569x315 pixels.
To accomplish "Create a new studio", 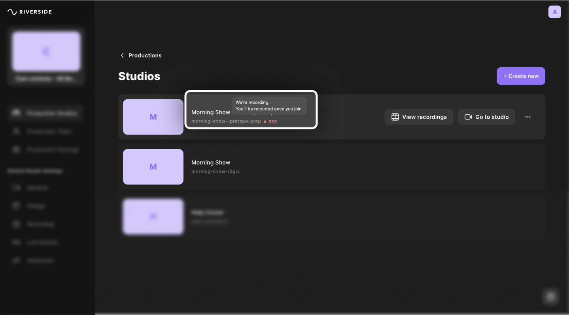I will (x=521, y=76).
